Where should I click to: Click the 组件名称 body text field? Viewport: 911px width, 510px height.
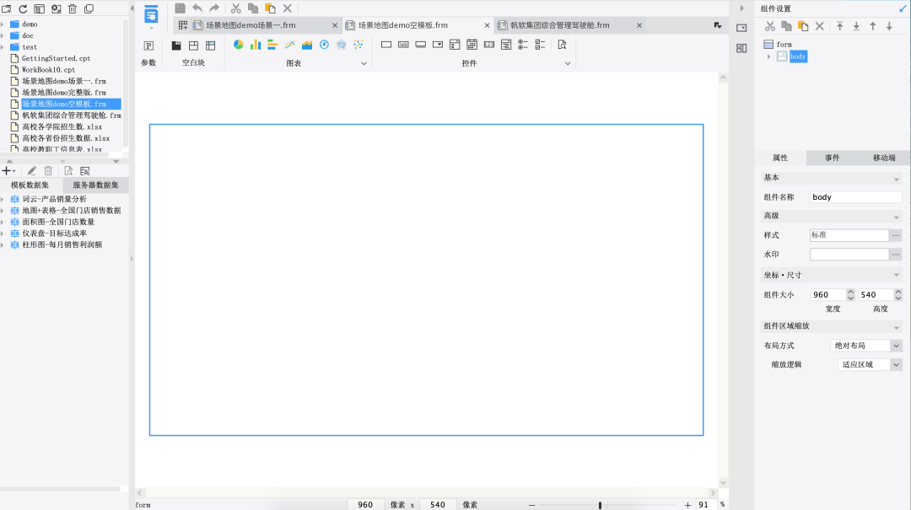[x=856, y=197]
